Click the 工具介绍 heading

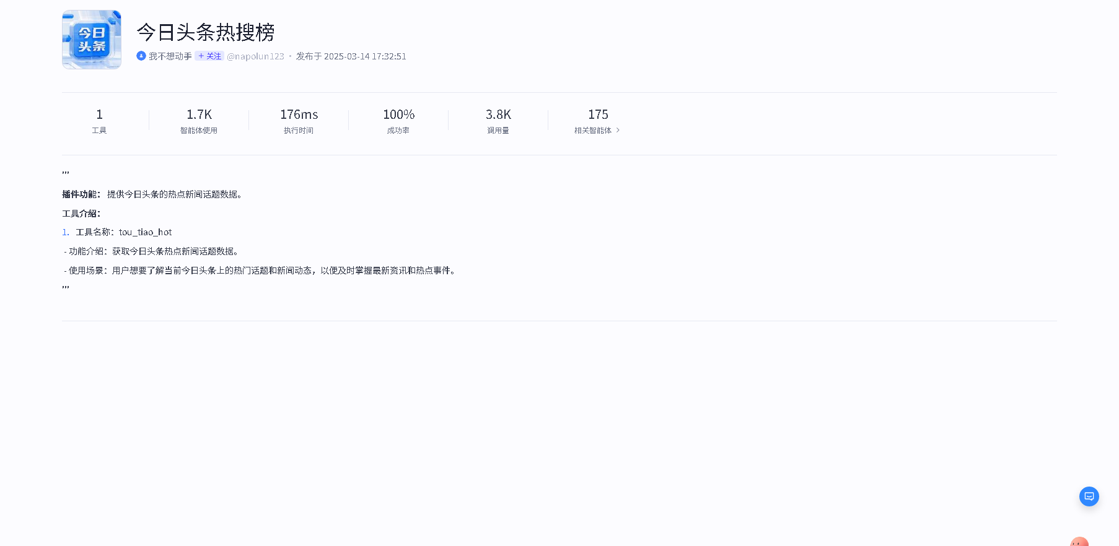81,214
